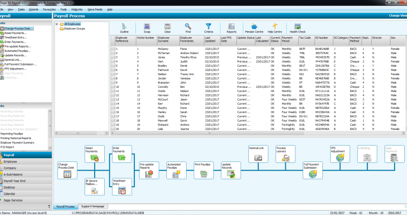The height and width of the screenshot is (215, 407).
Task: Open Print Payslips workflow step
Action: 203,170
